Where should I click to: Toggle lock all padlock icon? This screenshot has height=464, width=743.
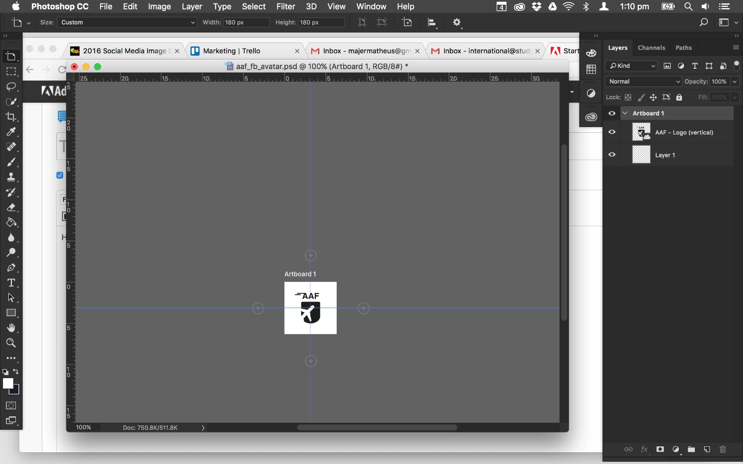click(x=679, y=98)
